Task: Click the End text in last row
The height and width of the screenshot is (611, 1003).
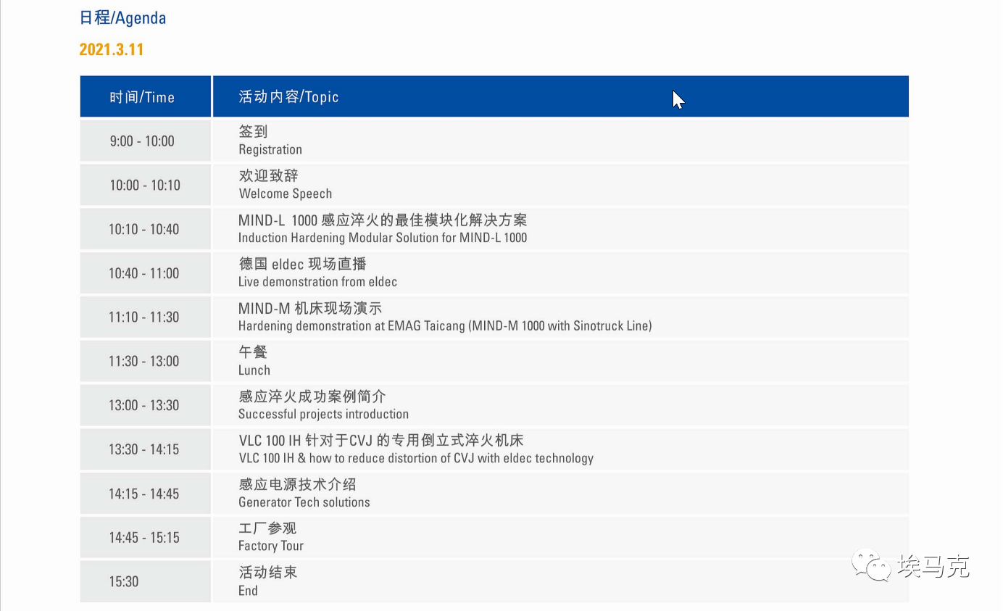Action: (248, 591)
